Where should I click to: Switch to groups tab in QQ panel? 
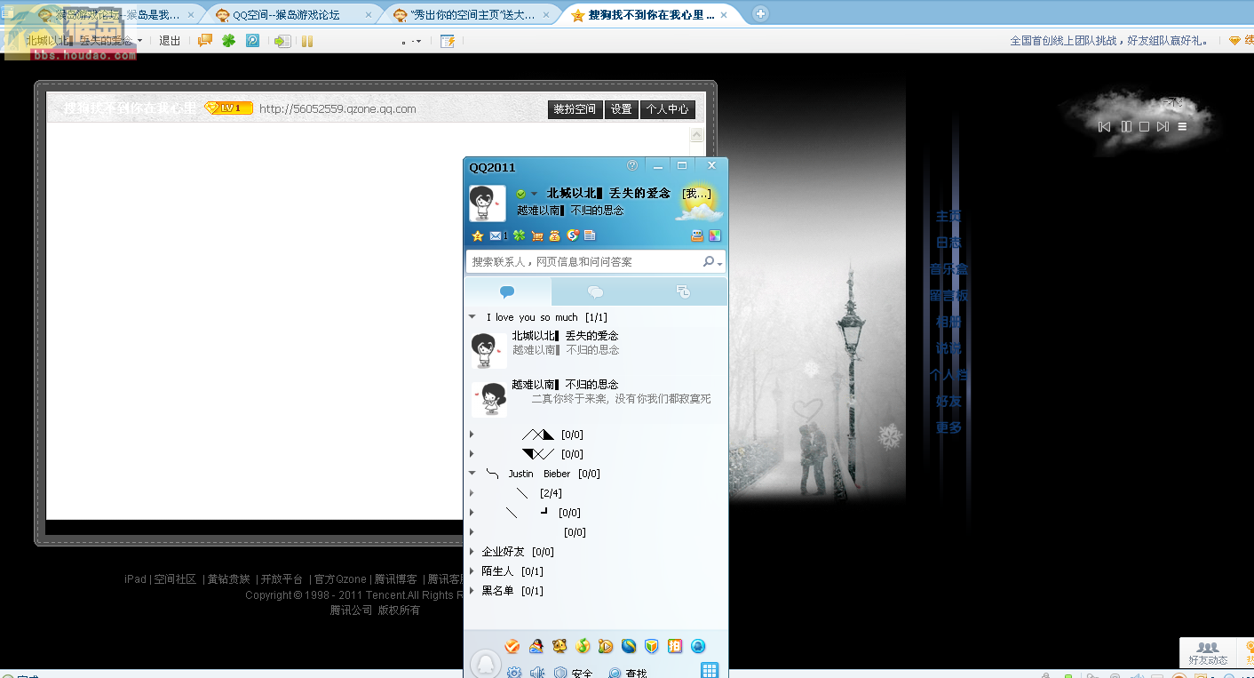(x=596, y=291)
